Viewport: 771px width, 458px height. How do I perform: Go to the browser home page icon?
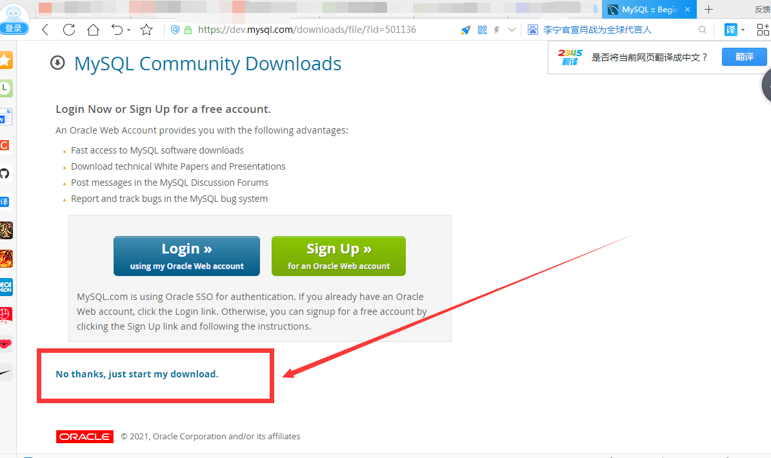(93, 30)
